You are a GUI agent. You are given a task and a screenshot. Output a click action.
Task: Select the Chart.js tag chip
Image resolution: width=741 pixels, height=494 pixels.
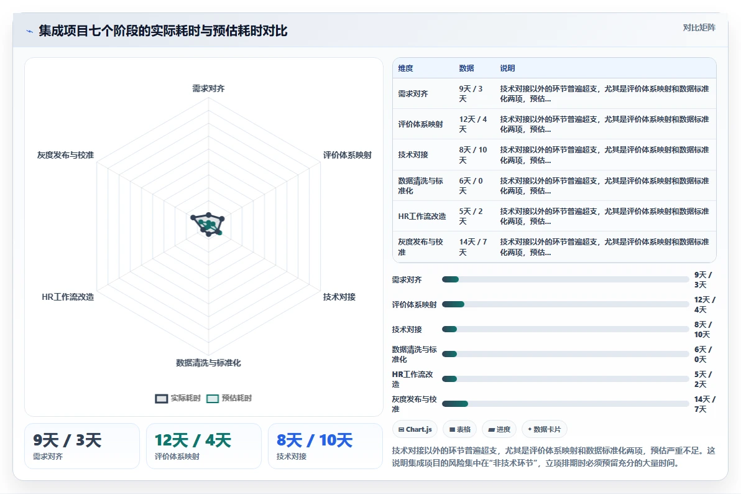pyautogui.click(x=415, y=429)
